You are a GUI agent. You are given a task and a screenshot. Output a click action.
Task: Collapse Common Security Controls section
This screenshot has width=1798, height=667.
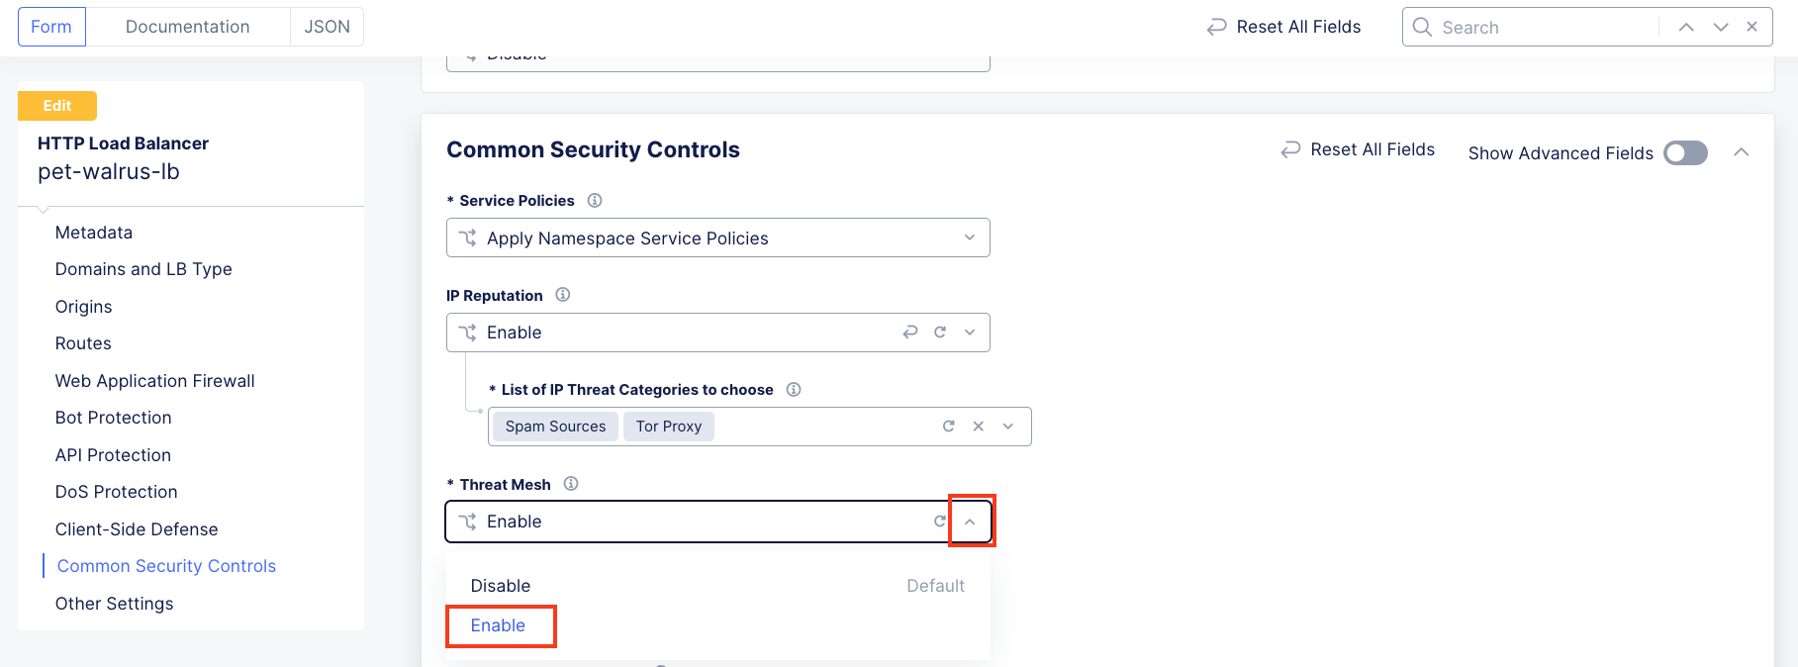pyautogui.click(x=1742, y=152)
